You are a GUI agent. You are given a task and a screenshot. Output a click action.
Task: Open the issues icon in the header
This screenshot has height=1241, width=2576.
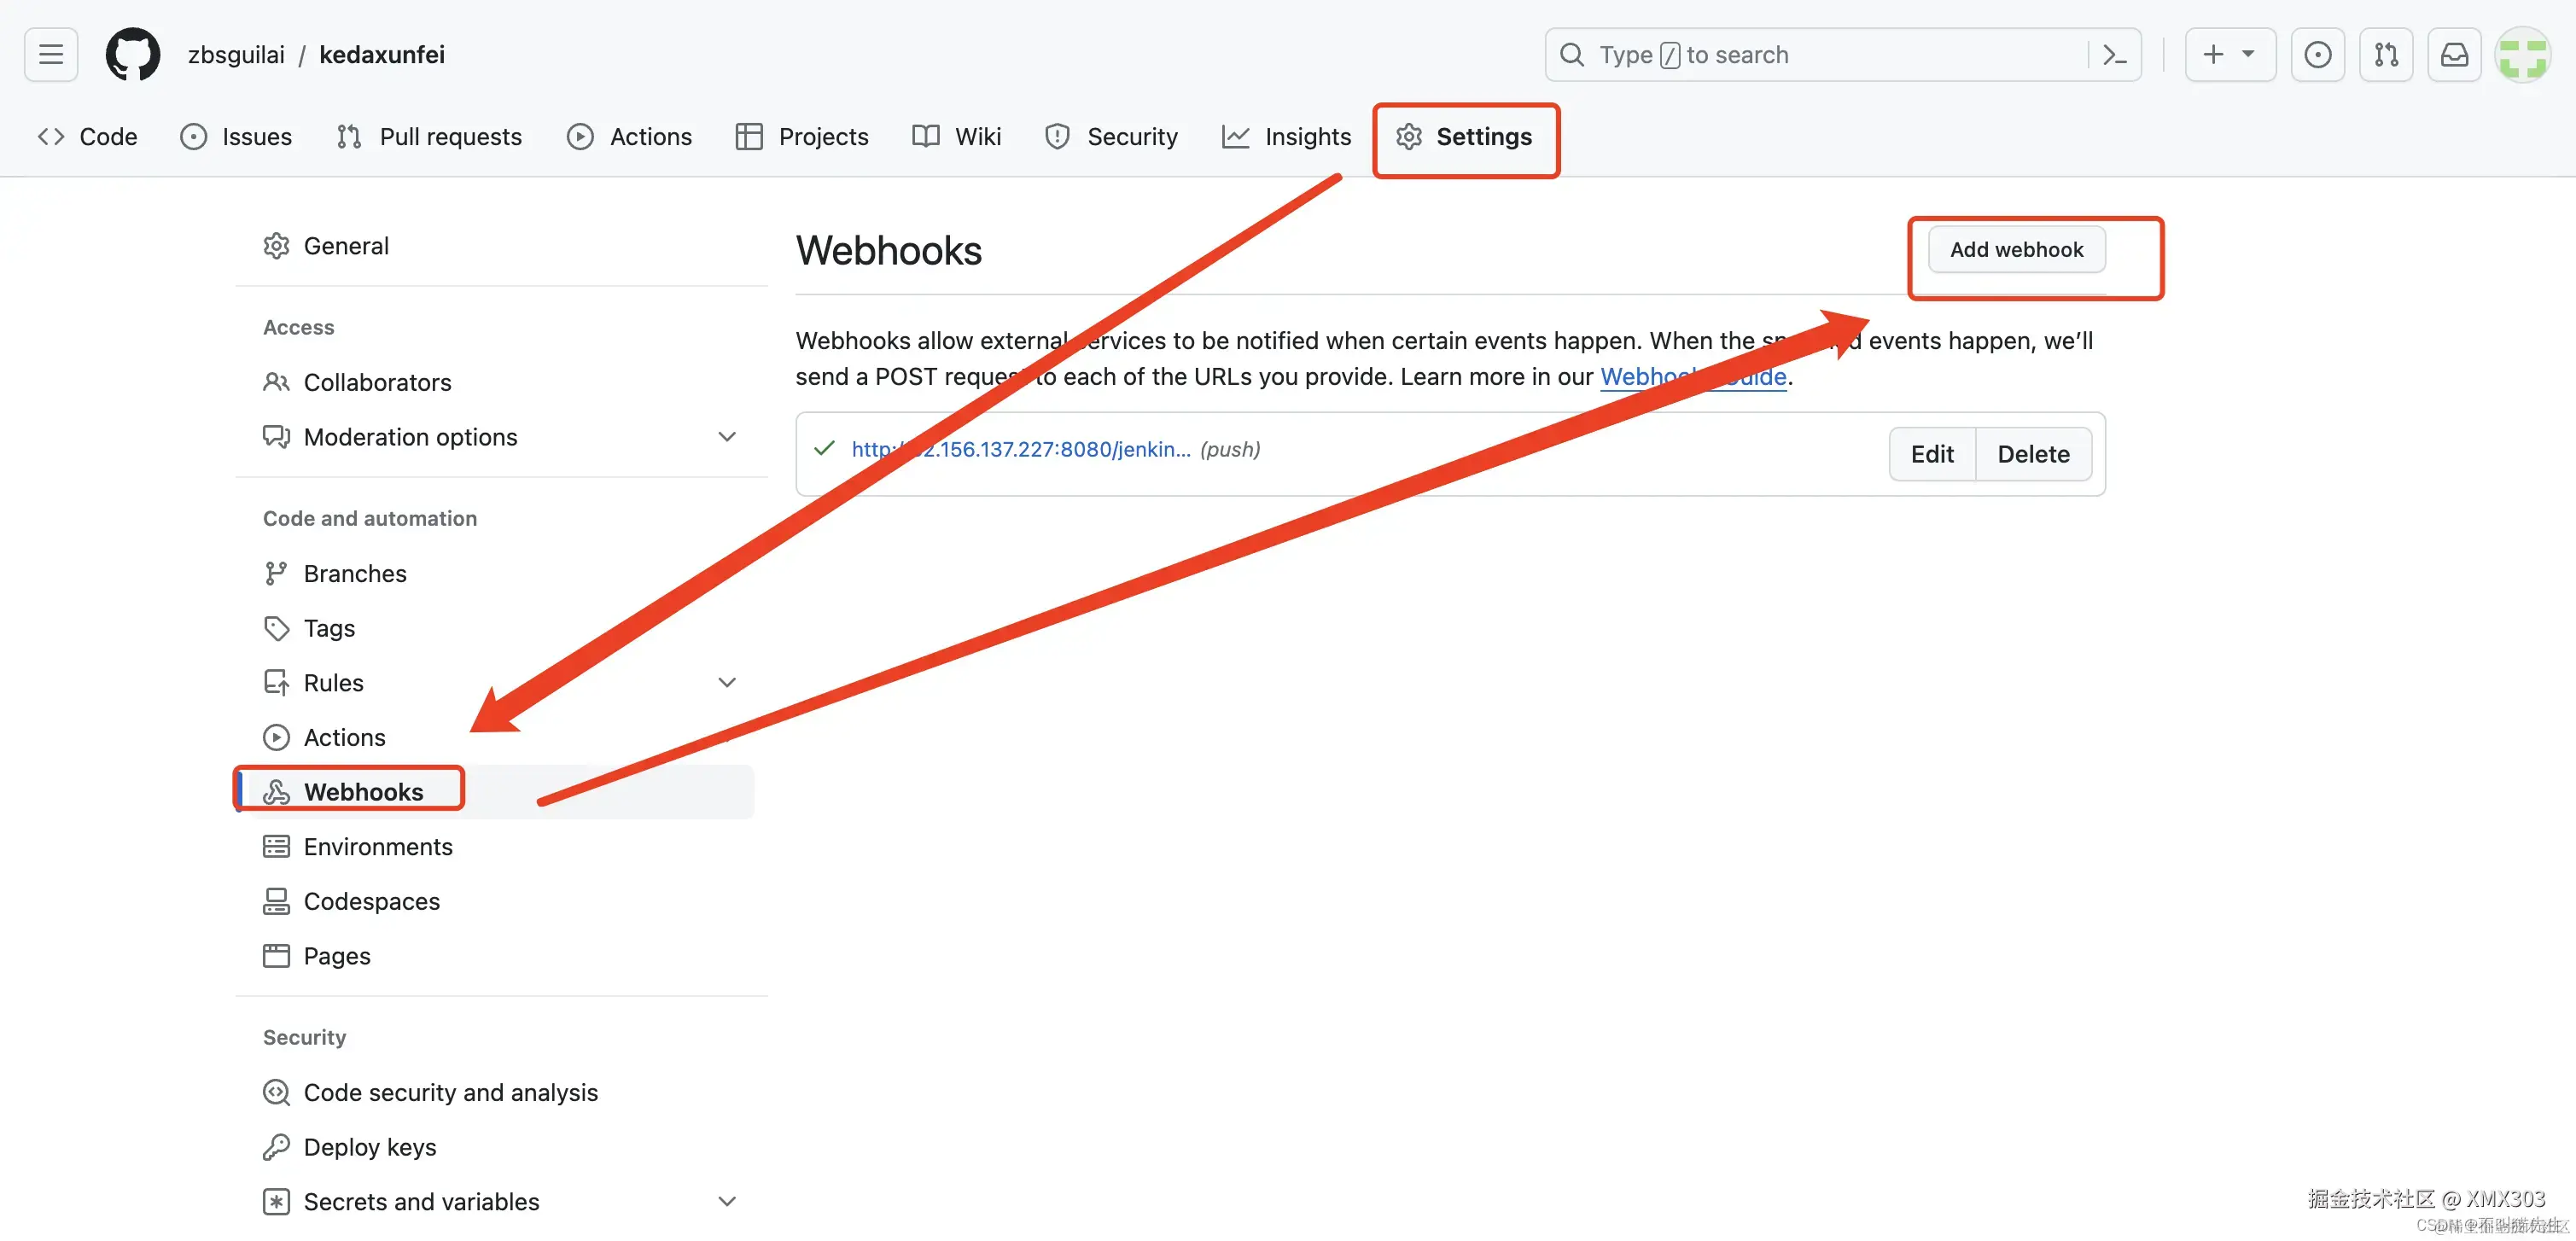2317,54
